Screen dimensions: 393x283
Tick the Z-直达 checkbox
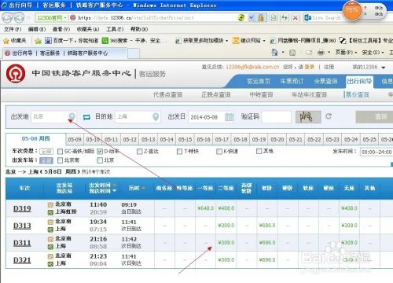click(140, 152)
